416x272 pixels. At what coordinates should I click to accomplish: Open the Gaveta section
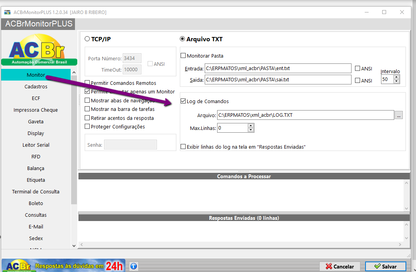point(36,121)
